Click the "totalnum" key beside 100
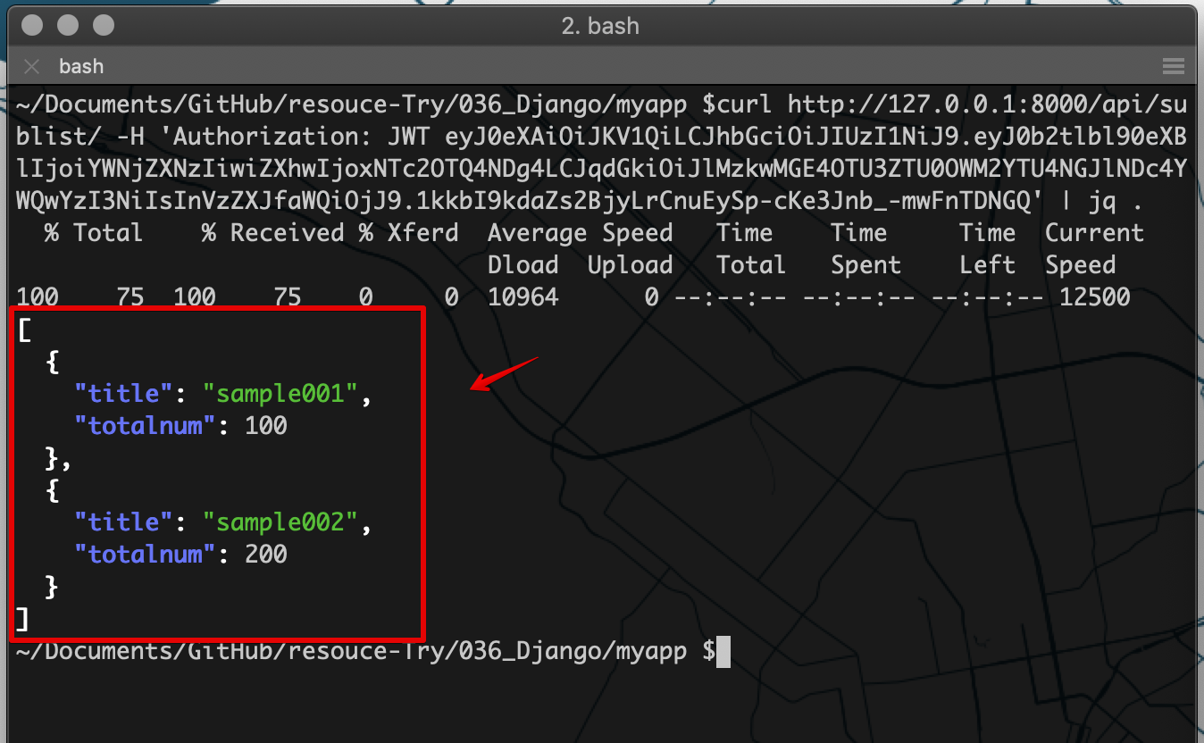 [x=146, y=425]
